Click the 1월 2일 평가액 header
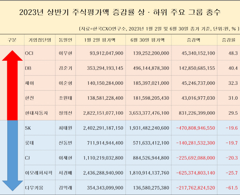Viewport: 240px width, 195px height. [x=101, y=40]
